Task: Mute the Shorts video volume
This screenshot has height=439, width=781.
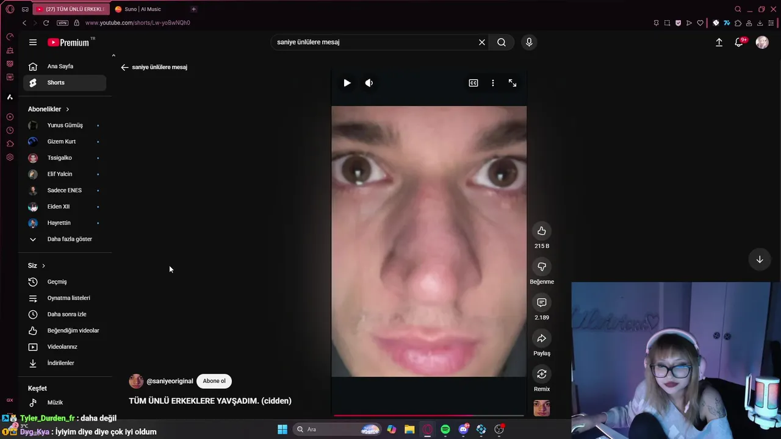Action: (x=369, y=83)
